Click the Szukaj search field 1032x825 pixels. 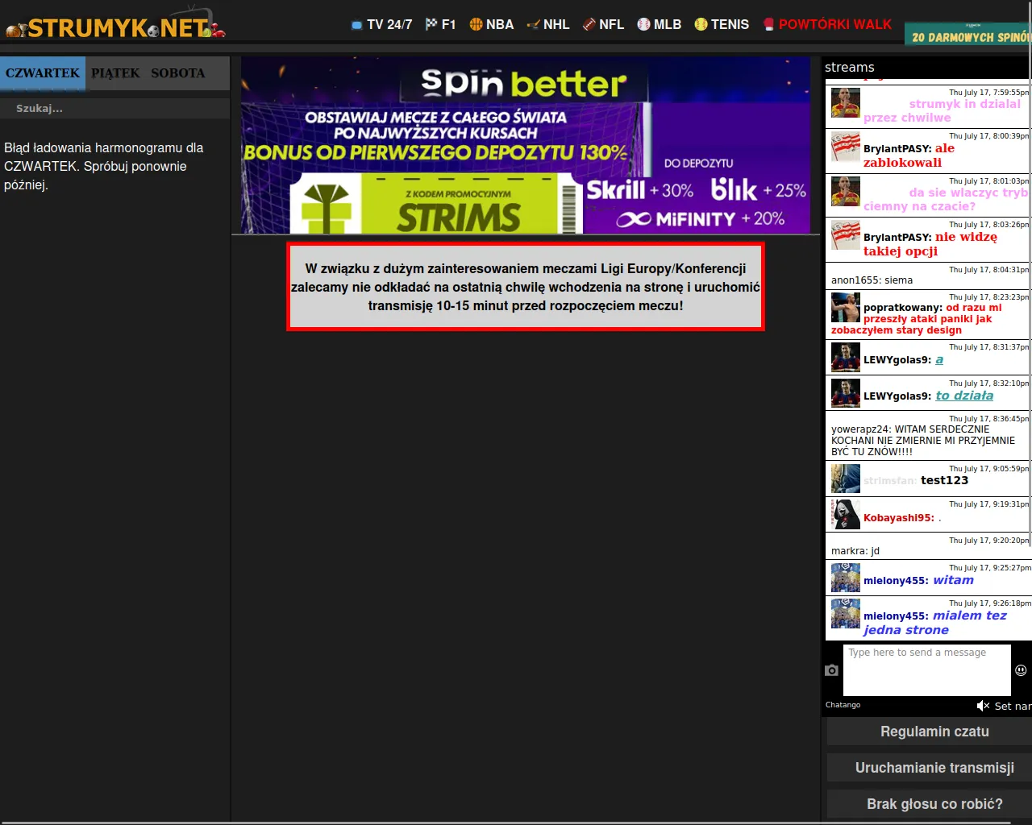tap(115, 109)
